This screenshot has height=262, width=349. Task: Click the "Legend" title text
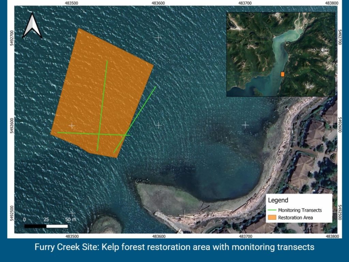[278, 200]
